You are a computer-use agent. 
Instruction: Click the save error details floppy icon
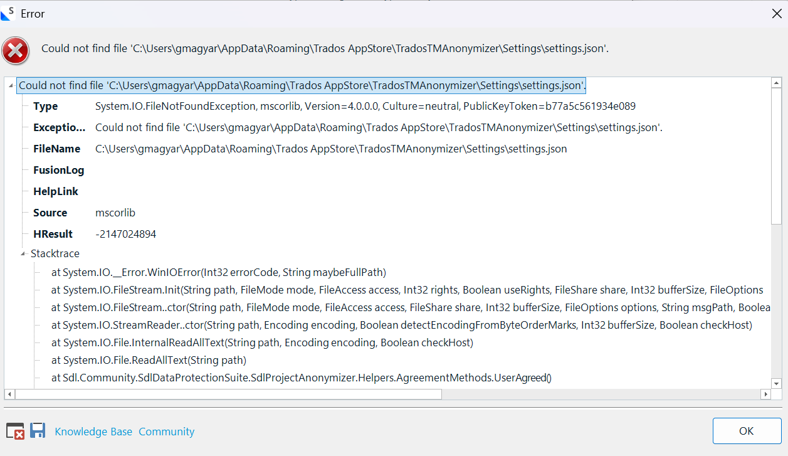coord(38,430)
